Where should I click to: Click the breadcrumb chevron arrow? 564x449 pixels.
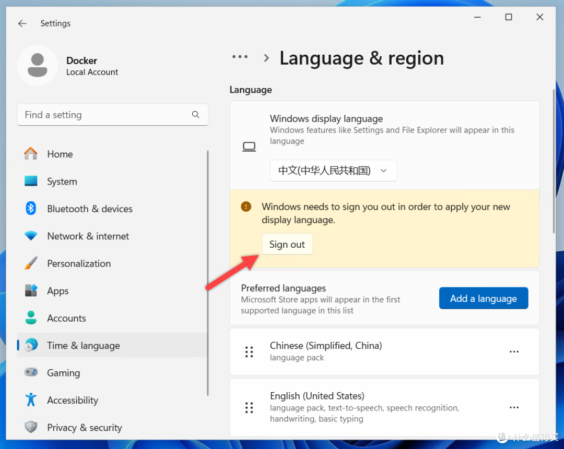point(266,58)
